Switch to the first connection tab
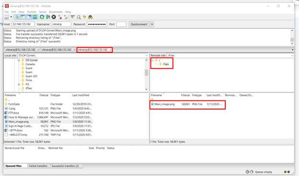Screen dimensions: 299x176 tap(21, 50)
